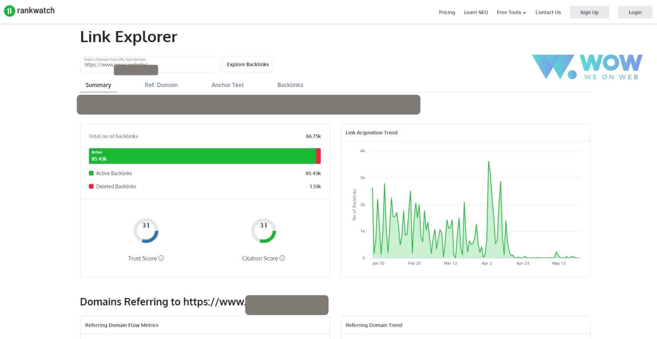The image size is (657, 339).
Task: Click the domain URL input field
Action: [149, 64]
